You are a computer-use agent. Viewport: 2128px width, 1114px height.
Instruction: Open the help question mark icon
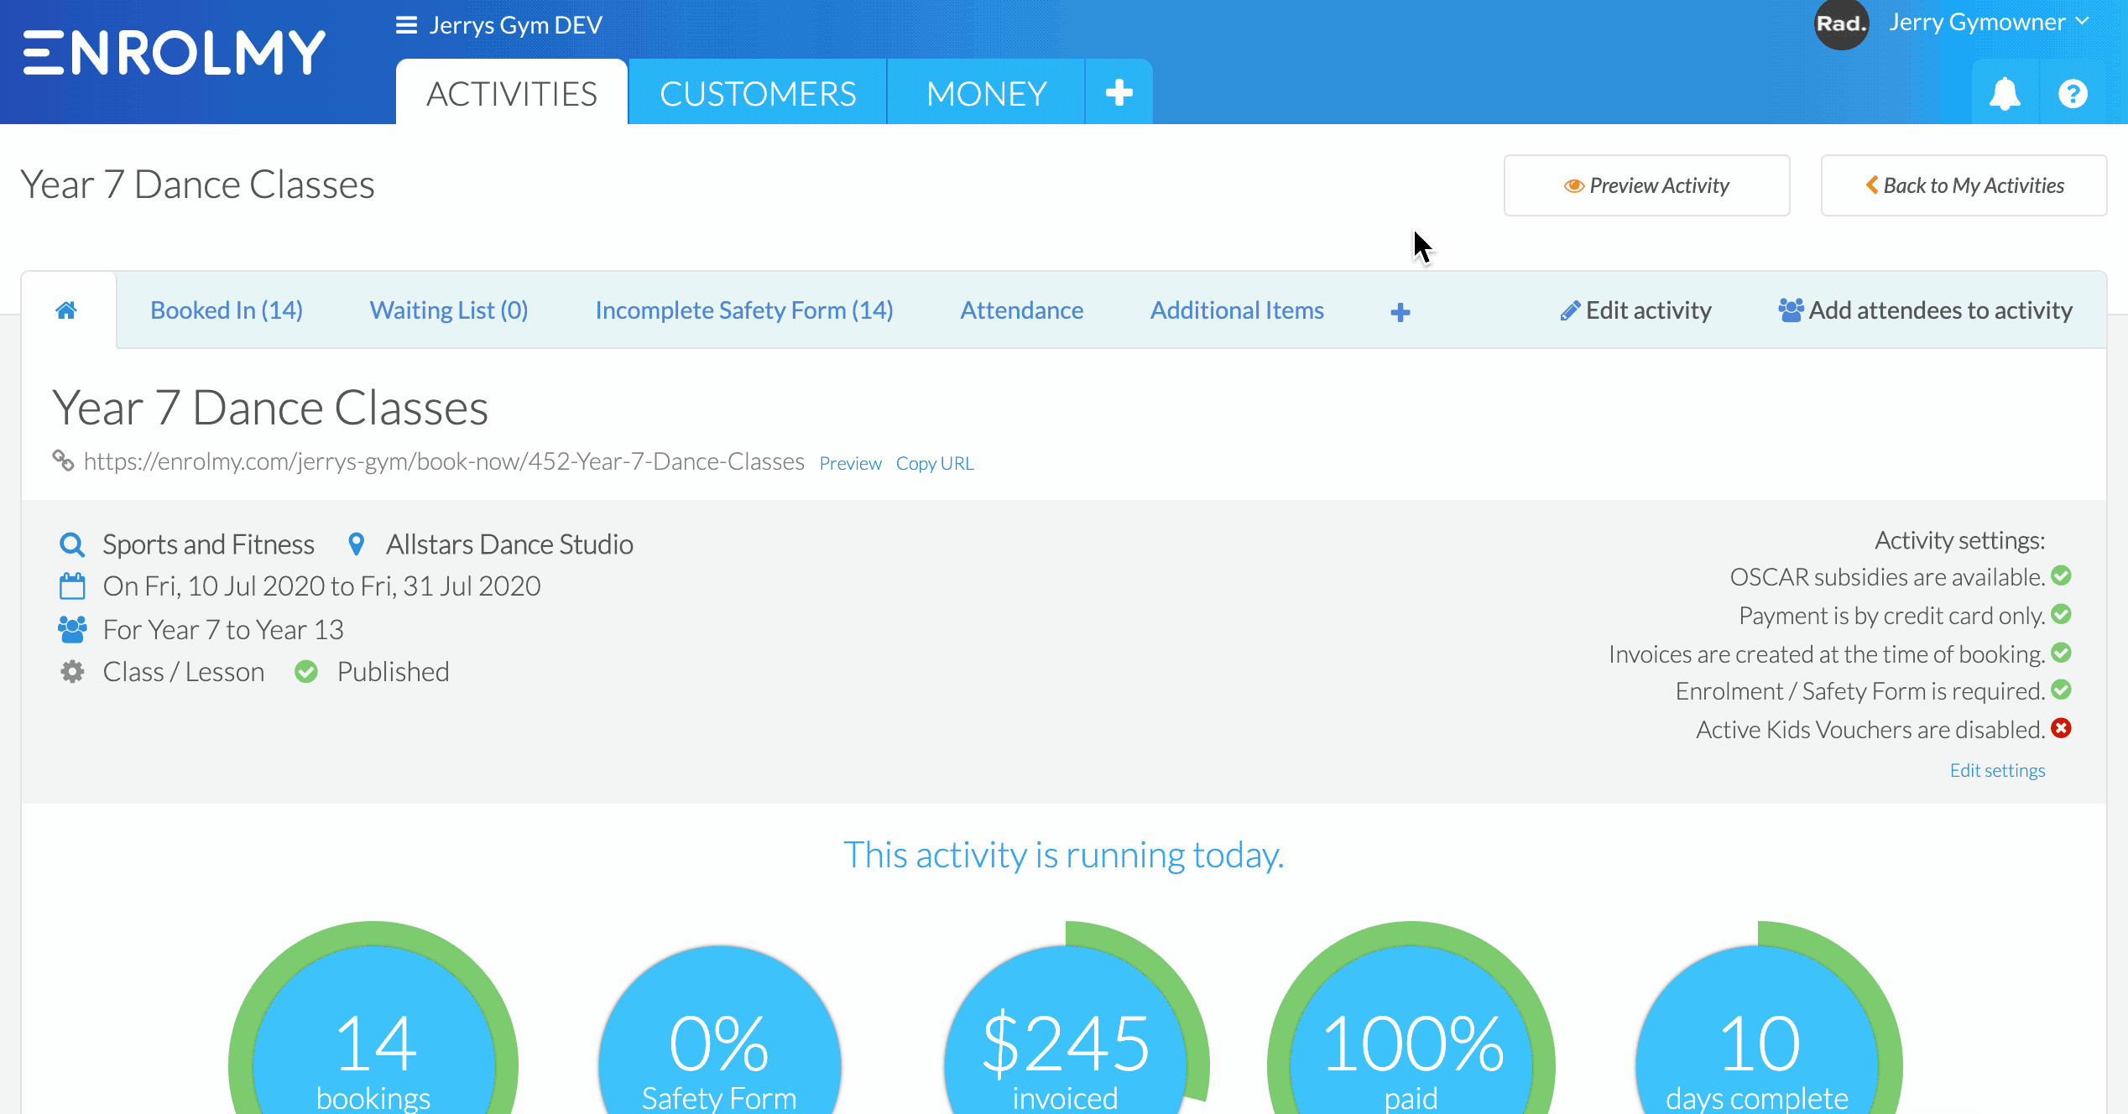click(x=2073, y=93)
